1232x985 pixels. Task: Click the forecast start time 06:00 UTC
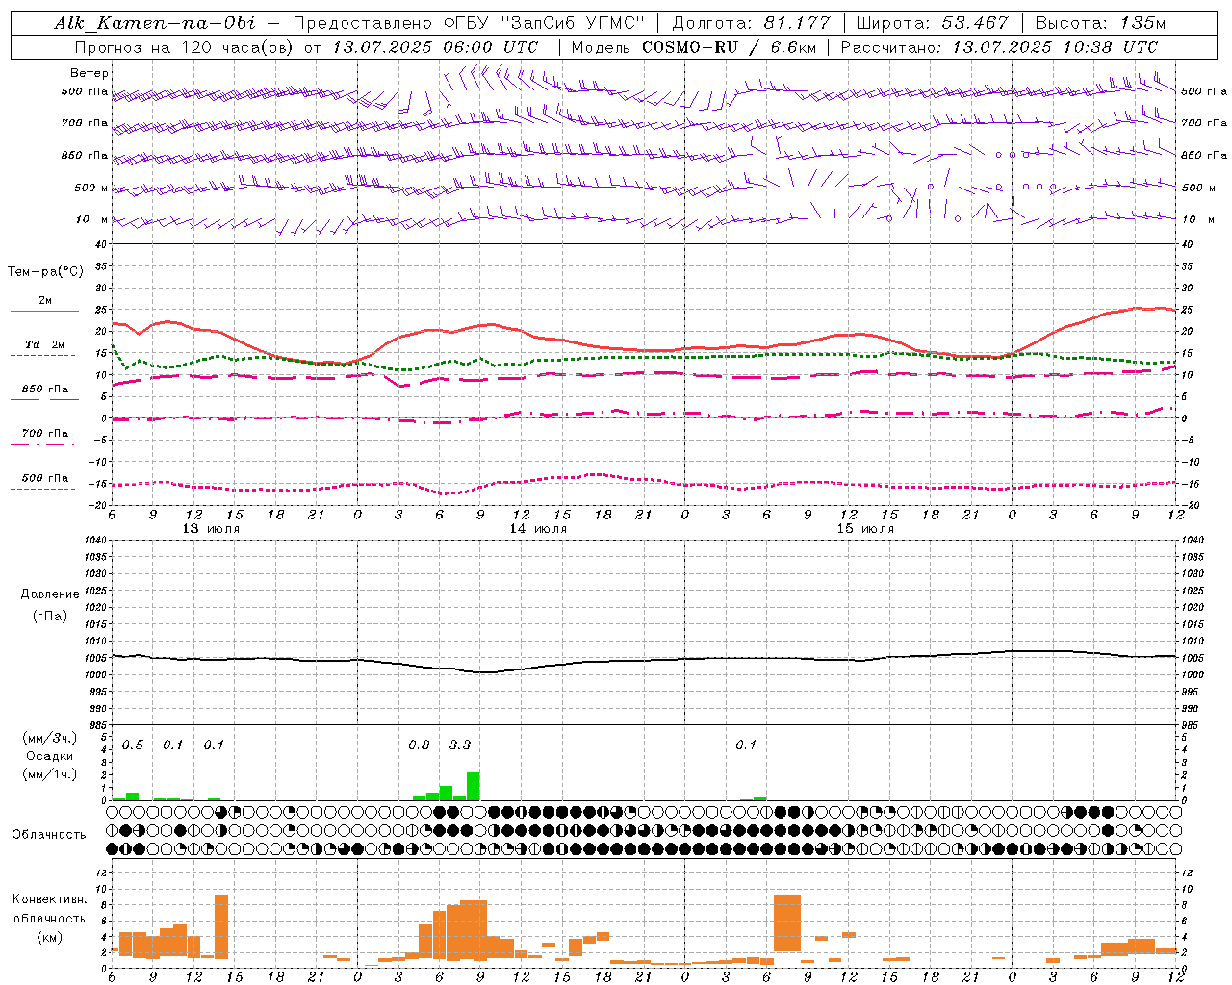[490, 47]
